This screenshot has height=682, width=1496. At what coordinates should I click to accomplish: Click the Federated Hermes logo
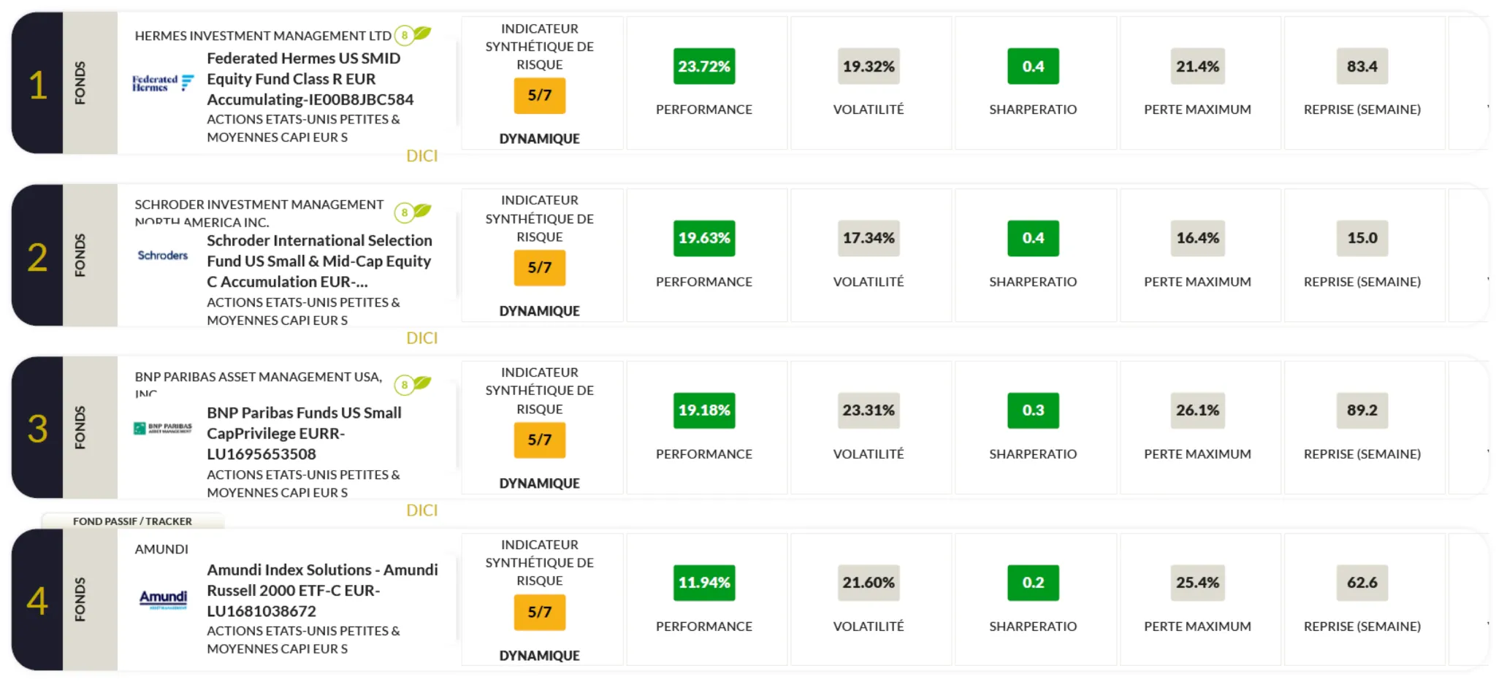[163, 83]
